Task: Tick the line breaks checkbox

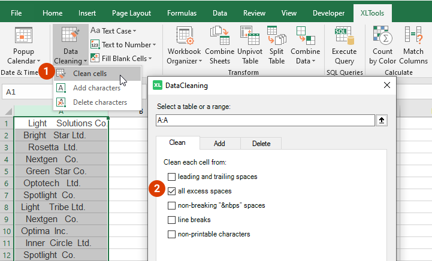Action: point(172,220)
